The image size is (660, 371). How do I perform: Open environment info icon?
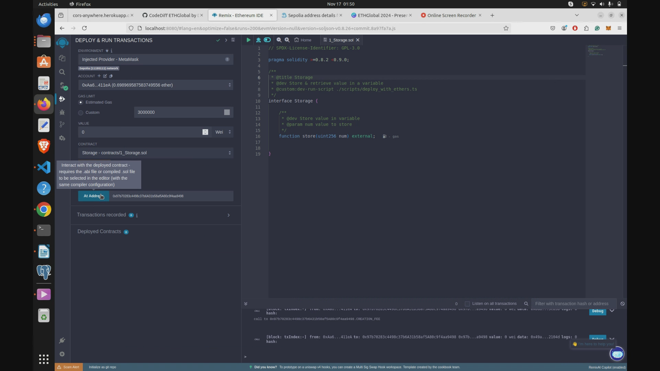coord(111,50)
